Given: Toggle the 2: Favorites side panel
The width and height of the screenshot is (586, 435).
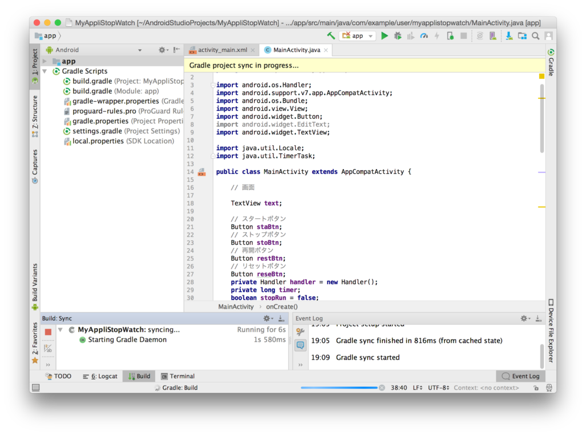Looking at the screenshot, I should tap(35, 343).
